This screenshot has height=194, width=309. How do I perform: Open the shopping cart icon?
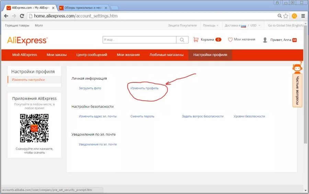pyautogui.click(x=196, y=39)
